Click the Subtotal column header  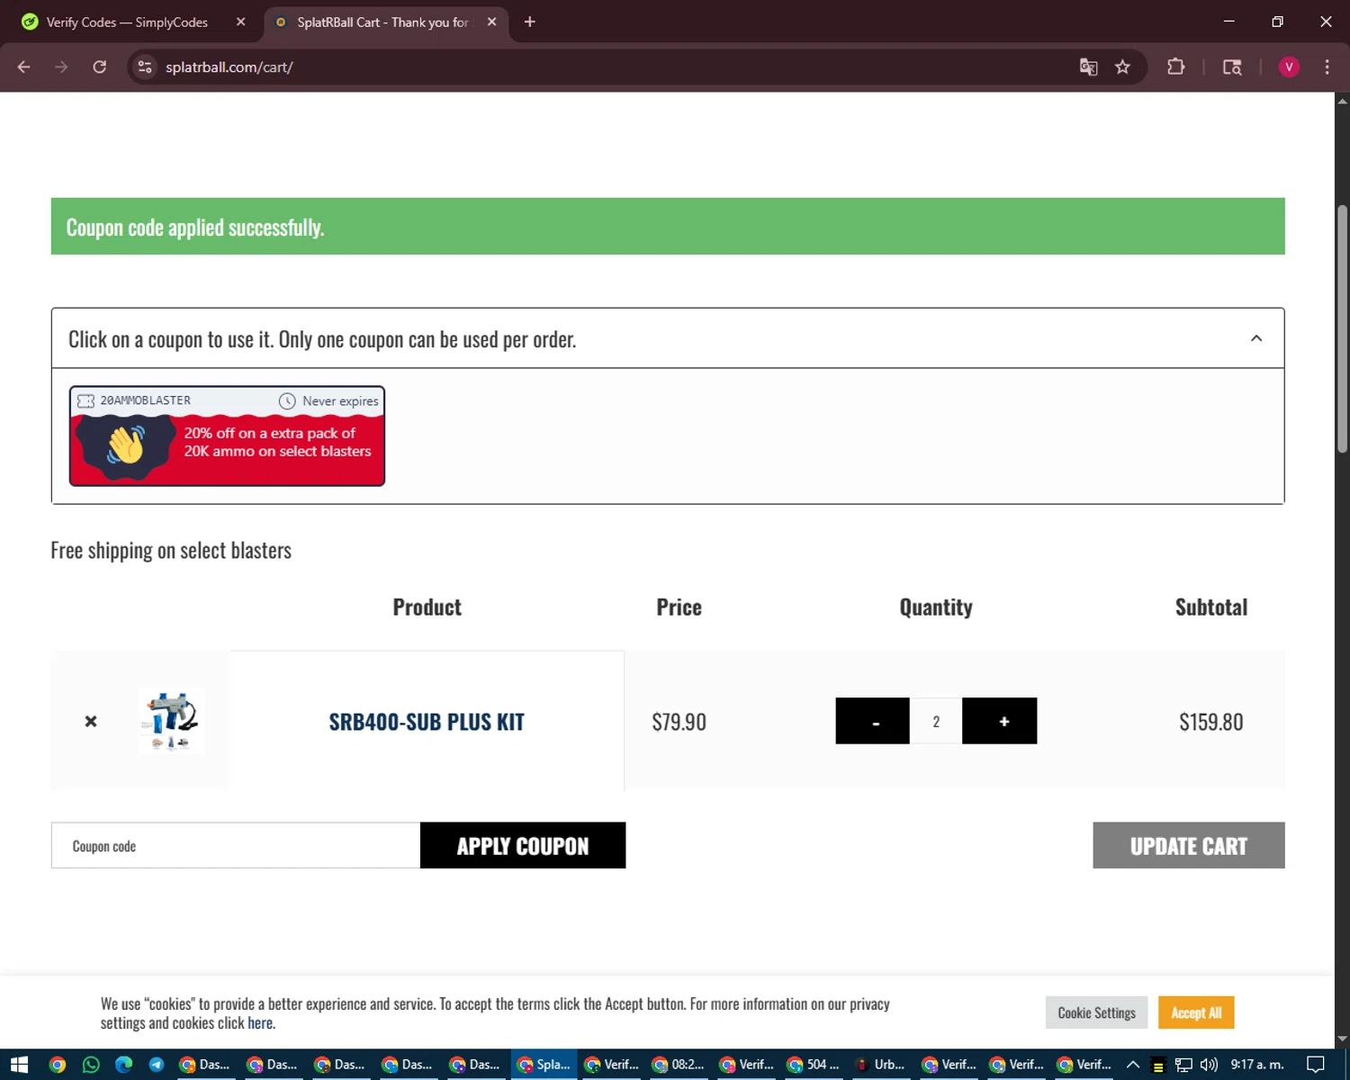1211,607
